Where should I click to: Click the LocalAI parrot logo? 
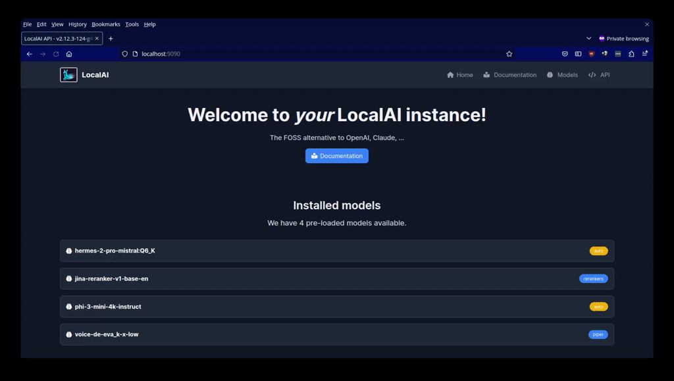point(68,74)
